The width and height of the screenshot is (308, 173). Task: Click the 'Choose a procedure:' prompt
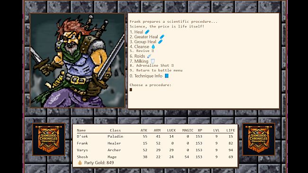tap(150, 85)
